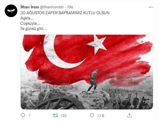Screen dimensions: 159x121
Task: Click the white star on the flag
Action: [x=97, y=44]
